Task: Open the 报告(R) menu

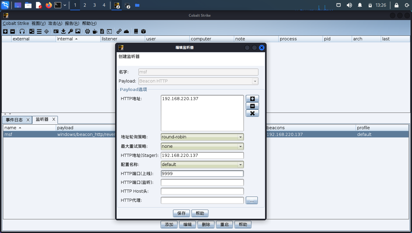Action: click(x=72, y=23)
